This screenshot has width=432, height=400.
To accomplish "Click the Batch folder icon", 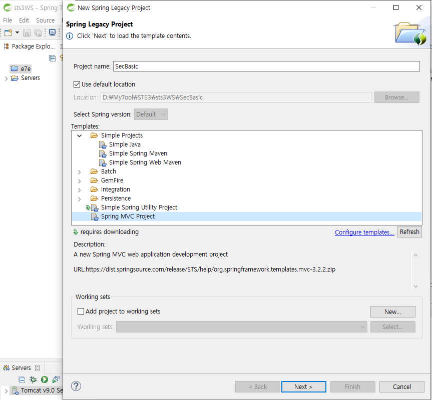I will point(94,171).
